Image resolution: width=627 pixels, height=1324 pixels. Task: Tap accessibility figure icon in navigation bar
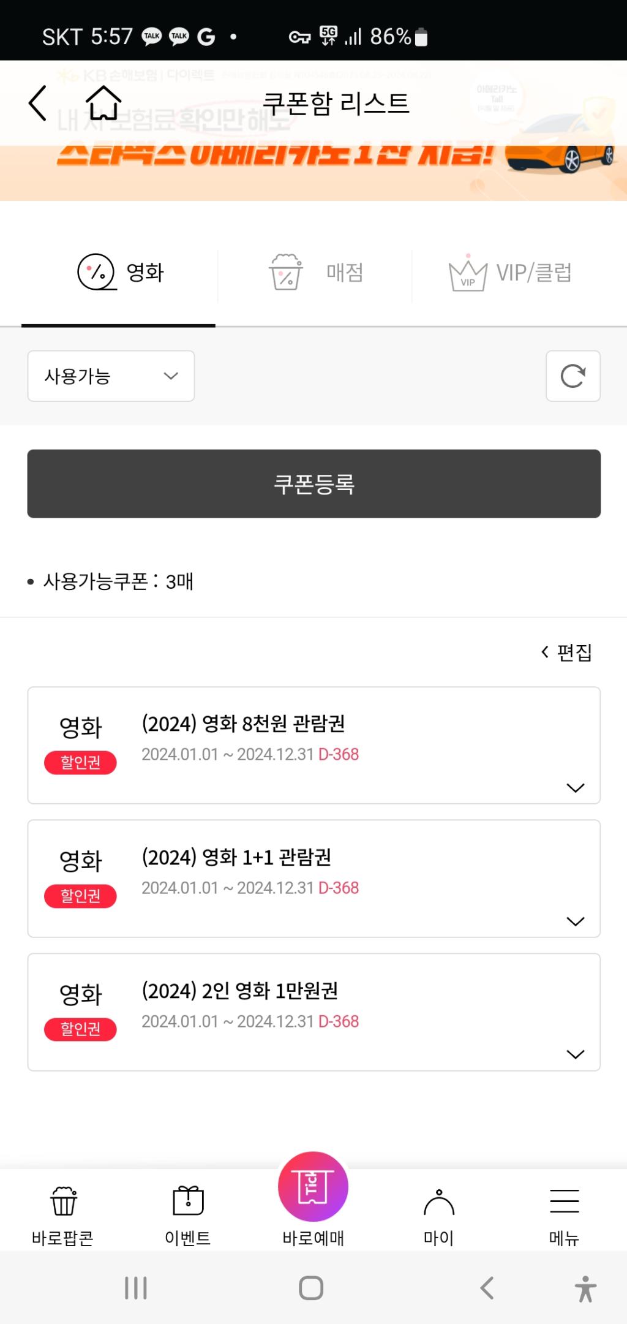pos(585,1288)
